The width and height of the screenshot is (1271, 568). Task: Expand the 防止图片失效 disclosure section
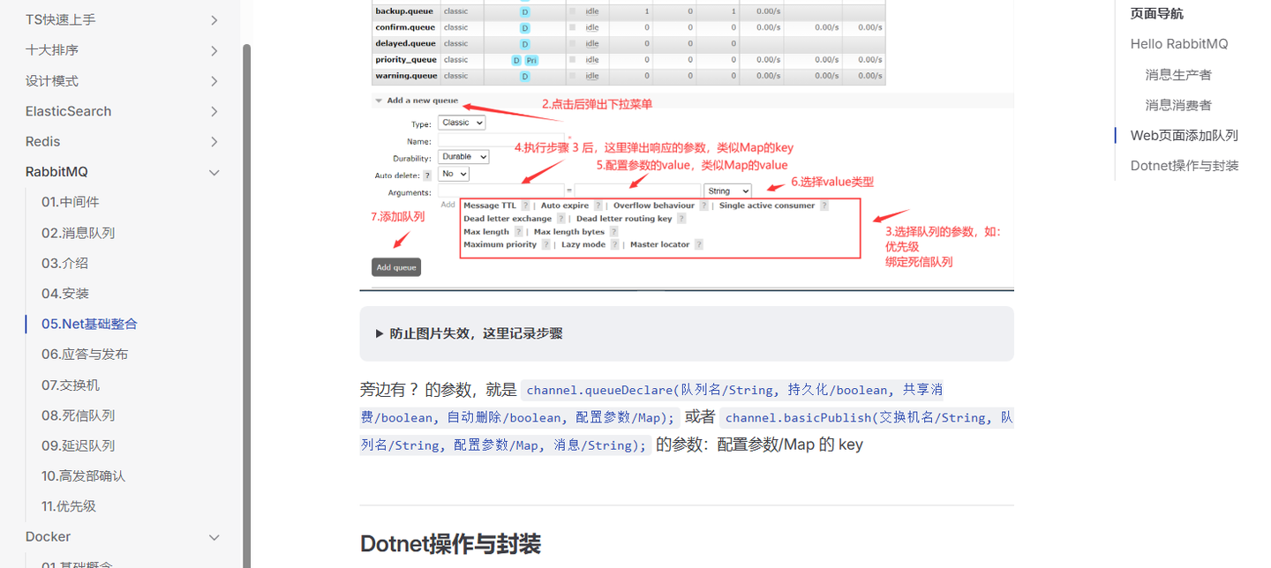463,333
